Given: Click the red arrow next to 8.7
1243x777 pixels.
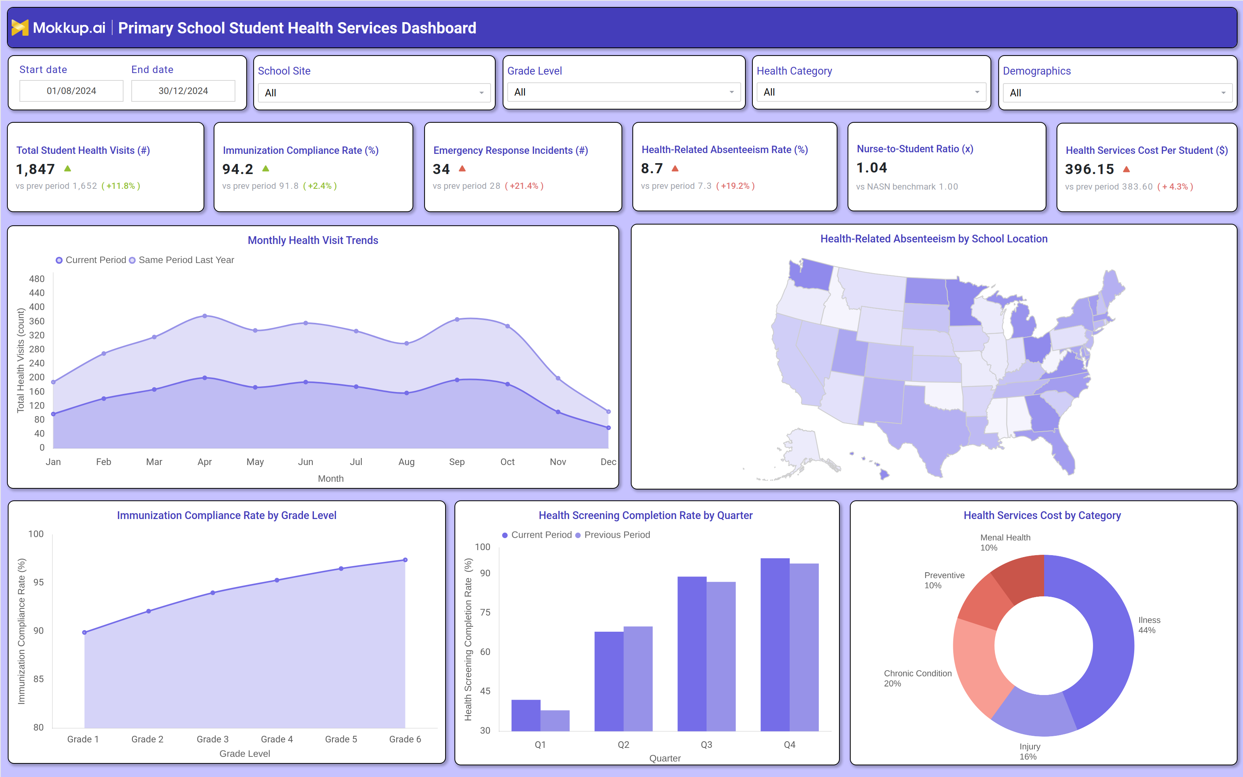Looking at the screenshot, I should [x=675, y=169].
